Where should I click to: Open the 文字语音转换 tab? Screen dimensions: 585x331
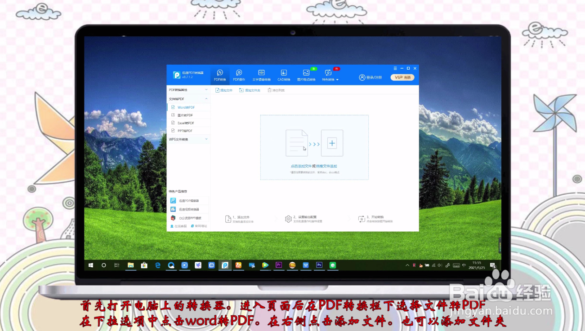point(261,75)
